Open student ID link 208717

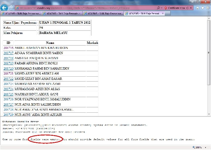pos(8,53)
